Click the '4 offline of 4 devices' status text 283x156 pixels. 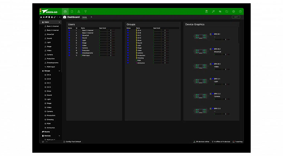222,142
